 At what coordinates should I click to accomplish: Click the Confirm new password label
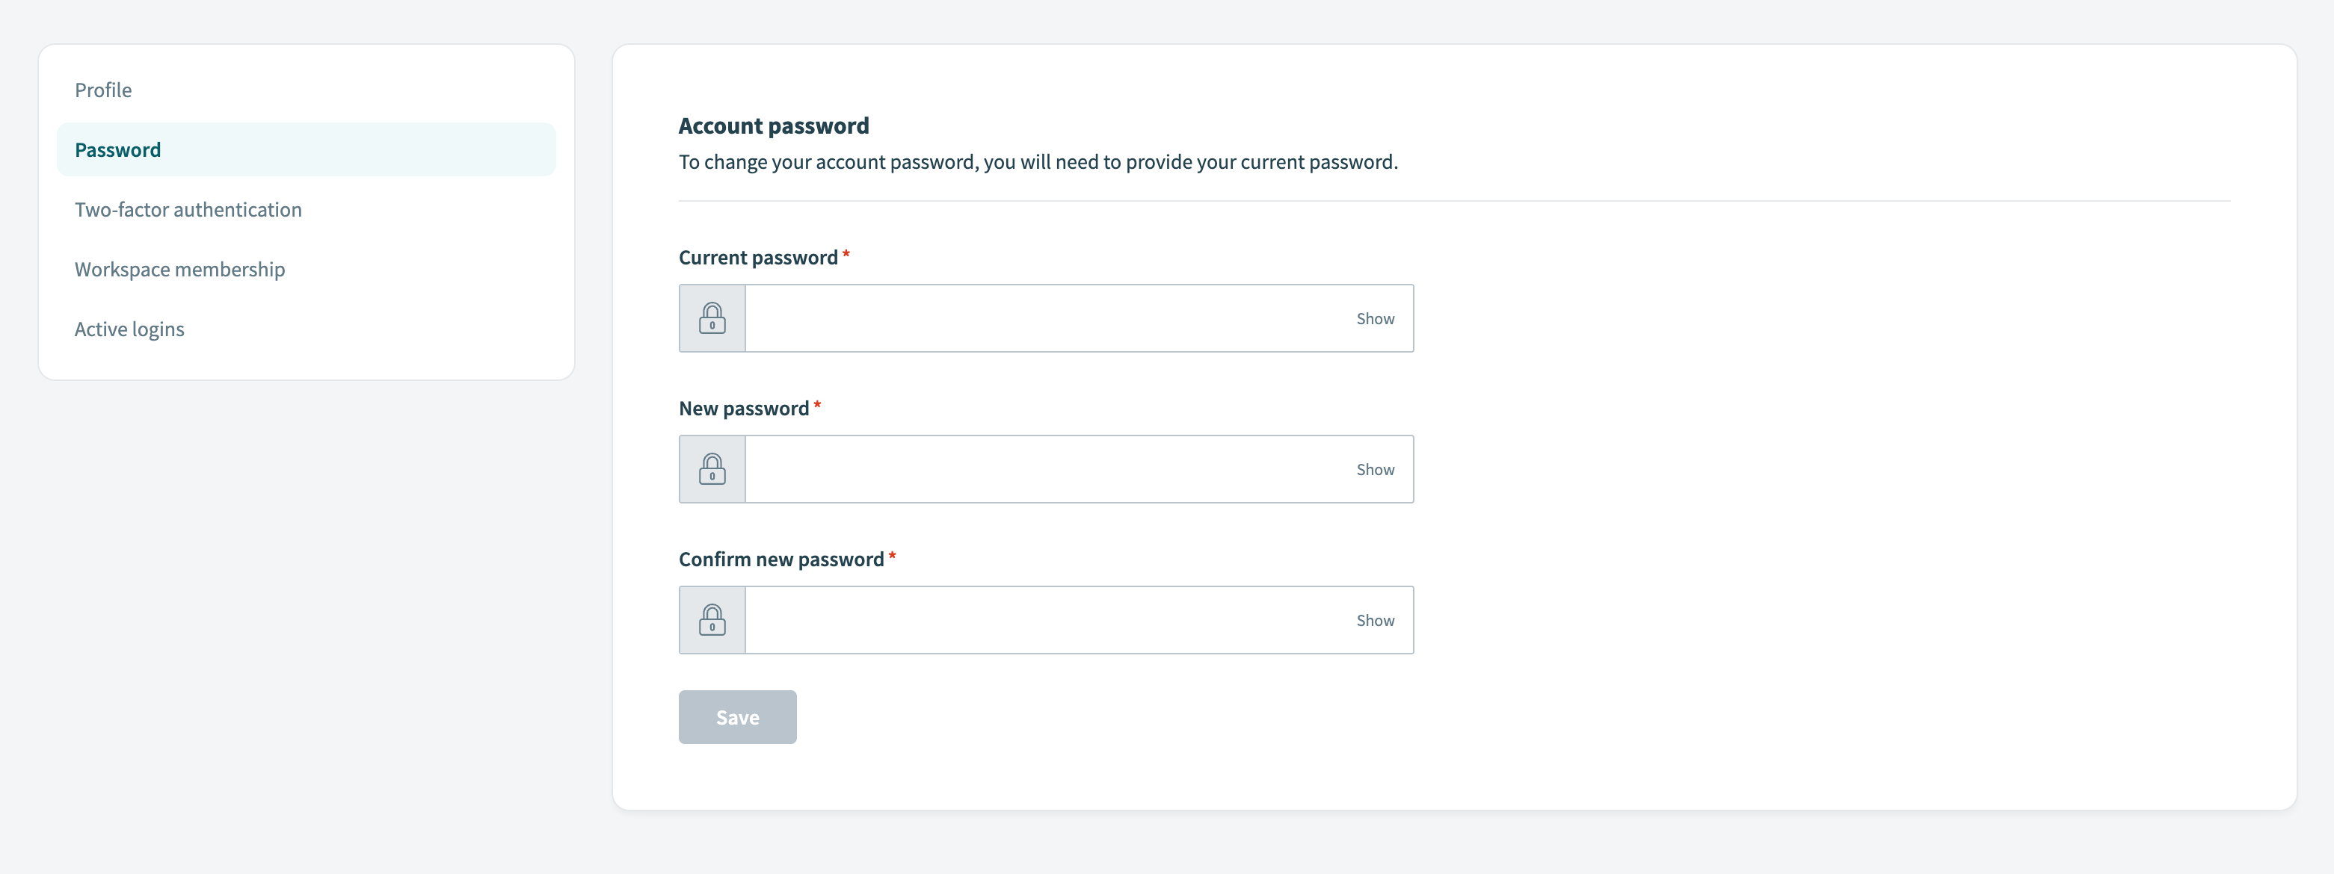pyautogui.click(x=781, y=558)
